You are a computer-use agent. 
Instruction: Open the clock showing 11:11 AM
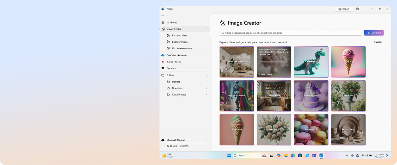click(x=380, y=156)
